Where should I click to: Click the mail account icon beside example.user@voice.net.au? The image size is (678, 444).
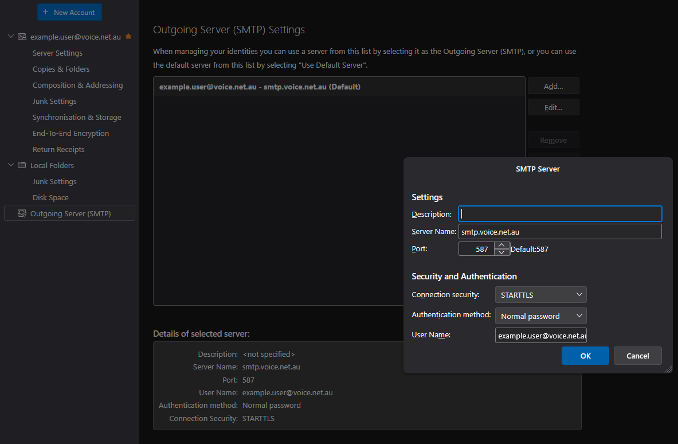tap(22, 37)
